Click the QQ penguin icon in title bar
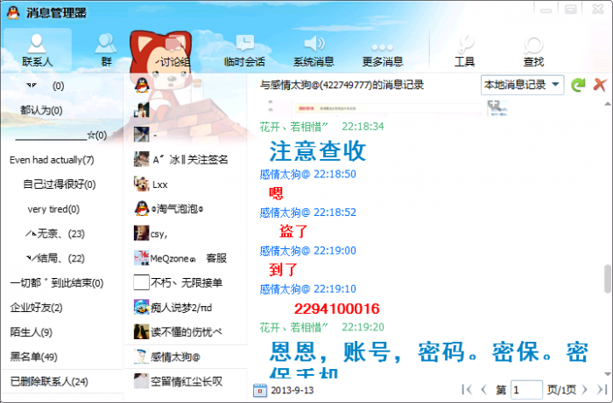Screen dimensions: 613x403 tap(13, 12)
